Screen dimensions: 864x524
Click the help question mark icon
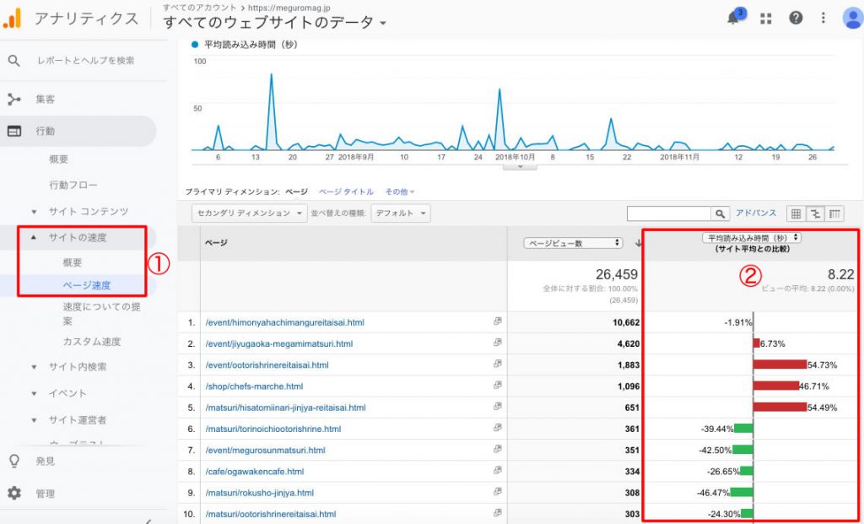(x=795, y=19)
